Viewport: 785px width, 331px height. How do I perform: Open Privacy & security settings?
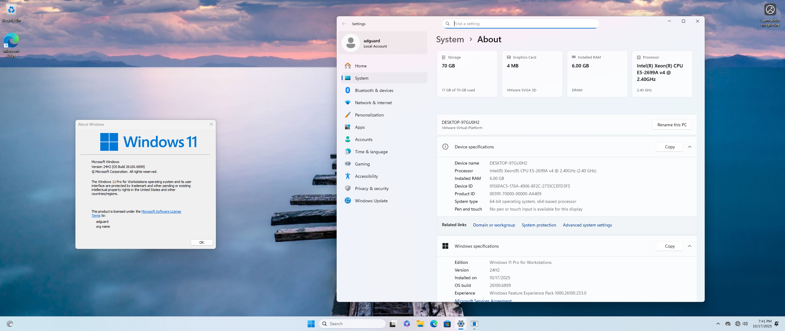click(372, 188)
